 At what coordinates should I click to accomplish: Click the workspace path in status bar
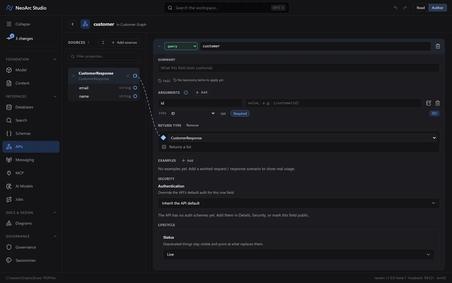(x=31, y=278)
